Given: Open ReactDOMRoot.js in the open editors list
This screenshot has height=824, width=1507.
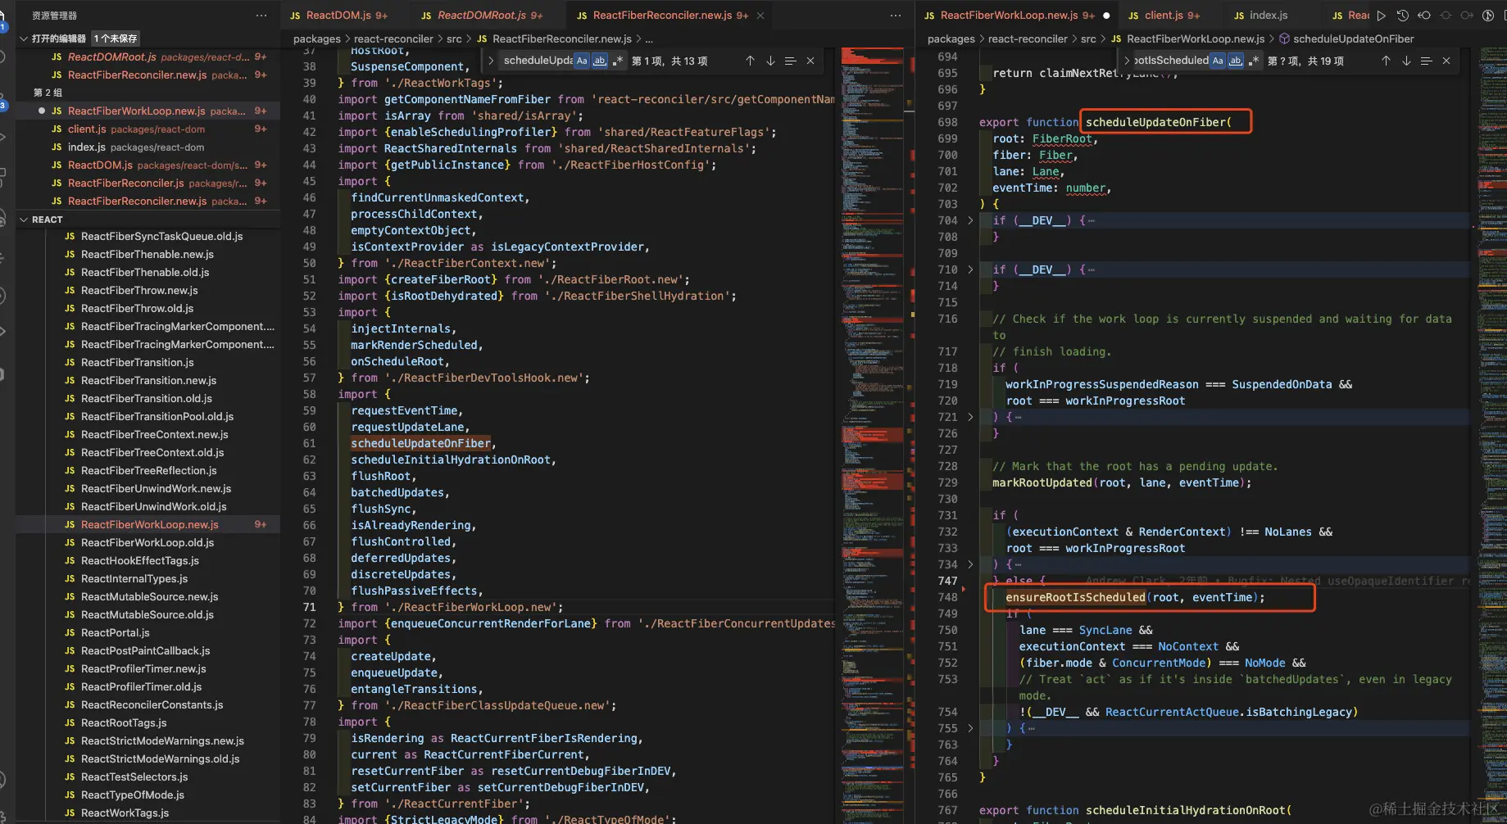Looking at the screenshot, I should (149, 57).
